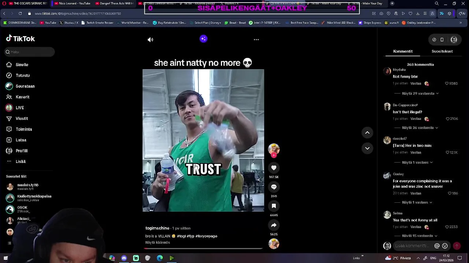Reload the page with the refresh icon
Viewport: 469px width, 263px height.
[20, 14]
